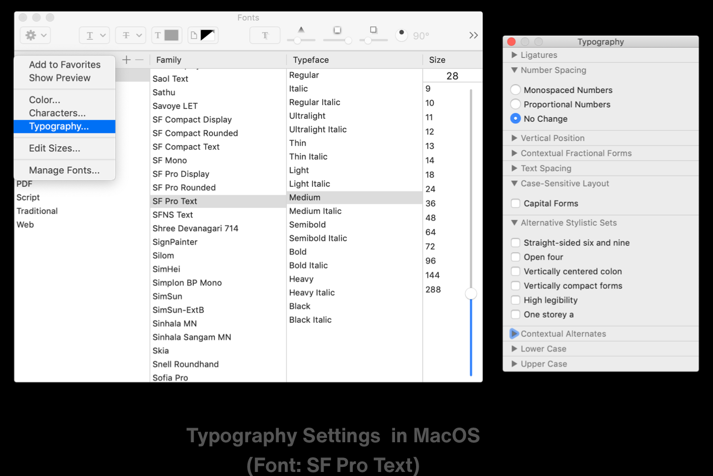Expand the Ligatures section

click(x=514, y=55)
